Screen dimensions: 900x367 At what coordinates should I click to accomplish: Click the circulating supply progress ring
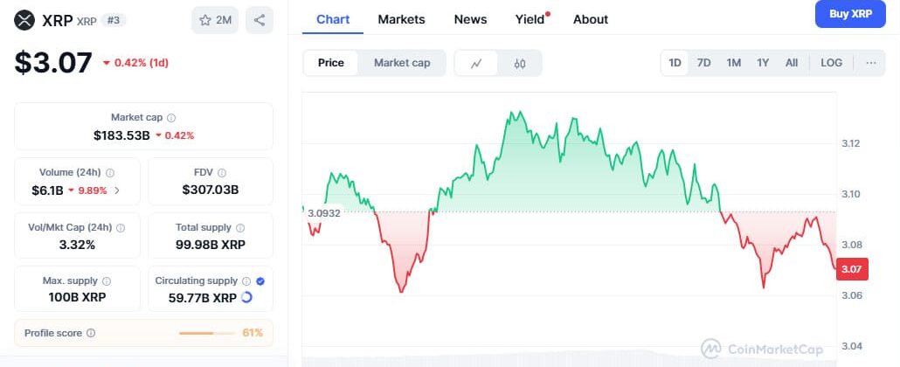point(246,297)
